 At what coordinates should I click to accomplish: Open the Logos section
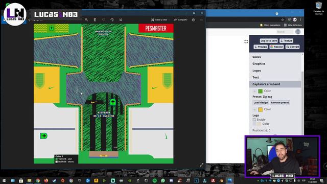[275, 71]
